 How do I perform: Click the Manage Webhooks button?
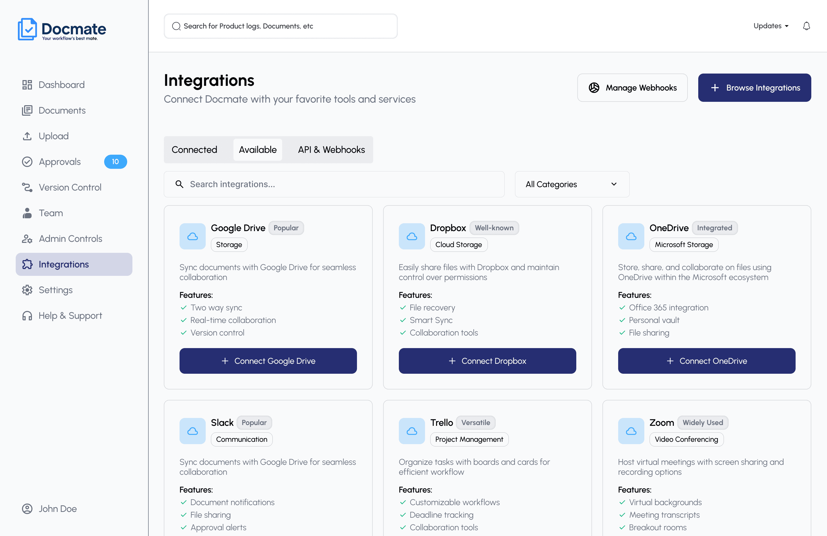point(632,88)
